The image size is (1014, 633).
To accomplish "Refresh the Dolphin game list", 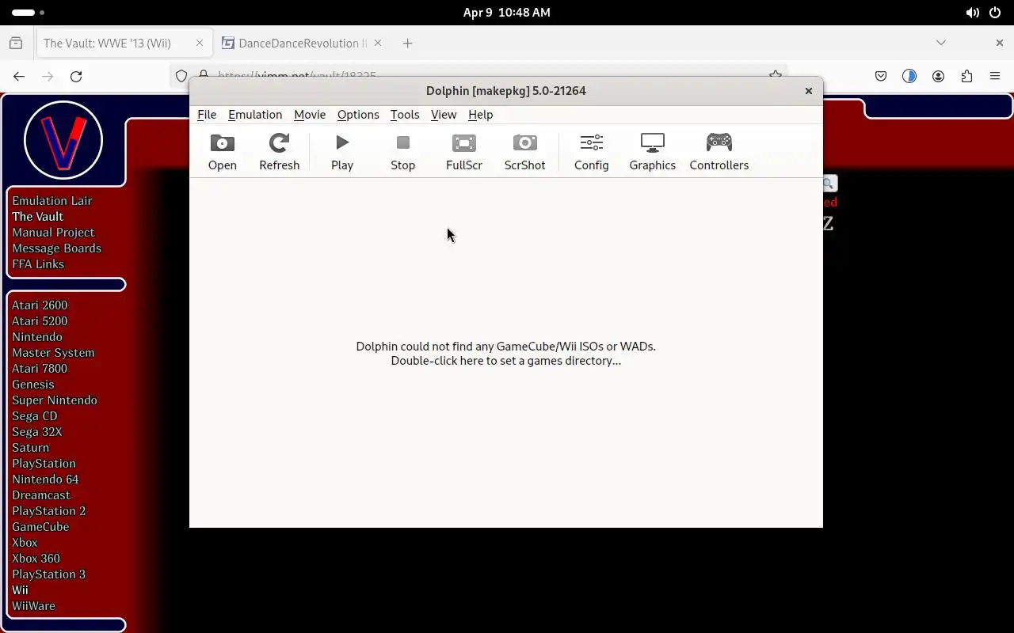I will [279, 152].
